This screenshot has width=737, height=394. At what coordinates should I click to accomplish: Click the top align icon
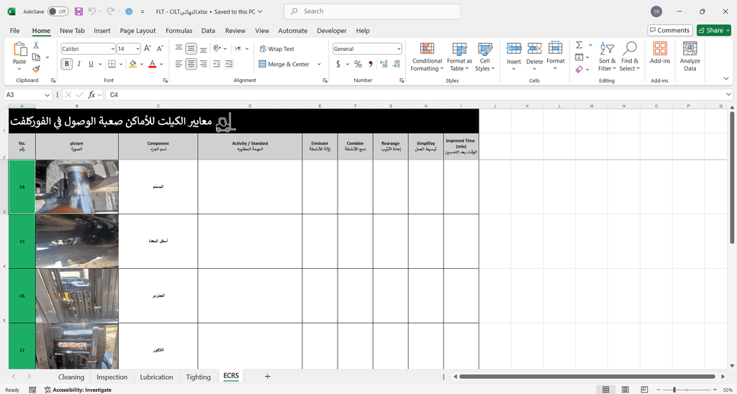(x=178, y=48)
